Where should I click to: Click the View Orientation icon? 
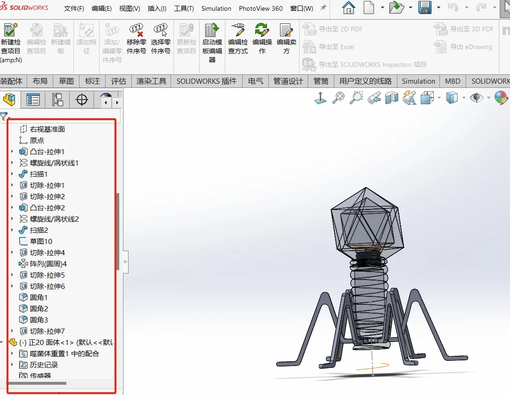tap(427, 98)
